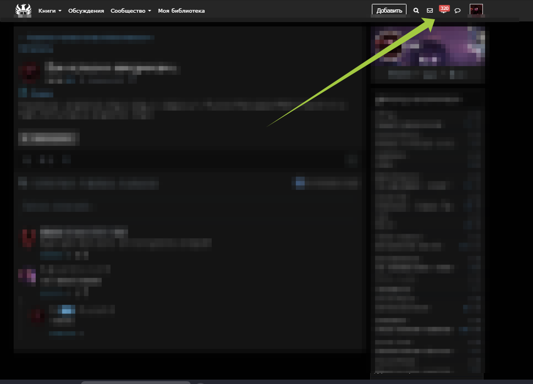
Task: Go to the Обсуждения section
Action: [86, 10]
